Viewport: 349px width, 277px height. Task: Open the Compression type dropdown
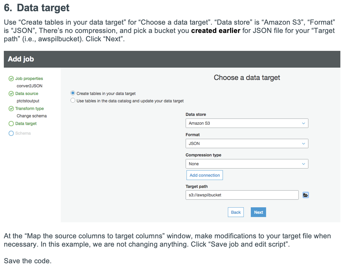click(247, 164)
